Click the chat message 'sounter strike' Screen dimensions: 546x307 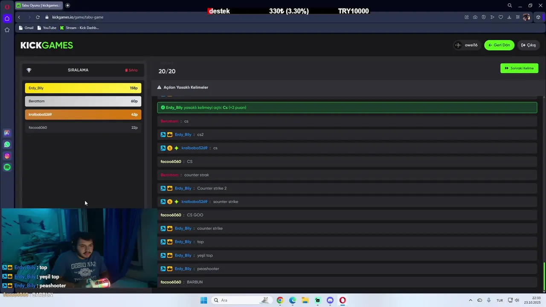(226, 202)
